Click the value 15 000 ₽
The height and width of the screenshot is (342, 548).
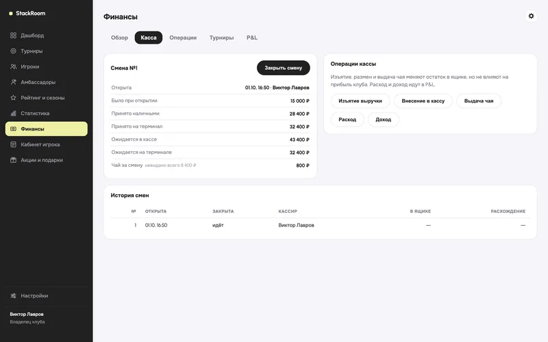click(300, 101)
